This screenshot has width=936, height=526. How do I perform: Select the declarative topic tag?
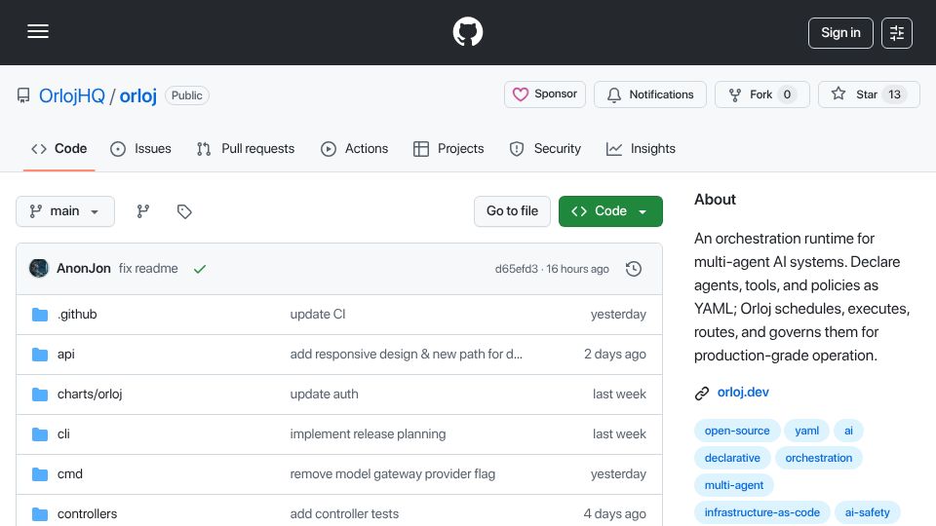click(x=732, y=458)
